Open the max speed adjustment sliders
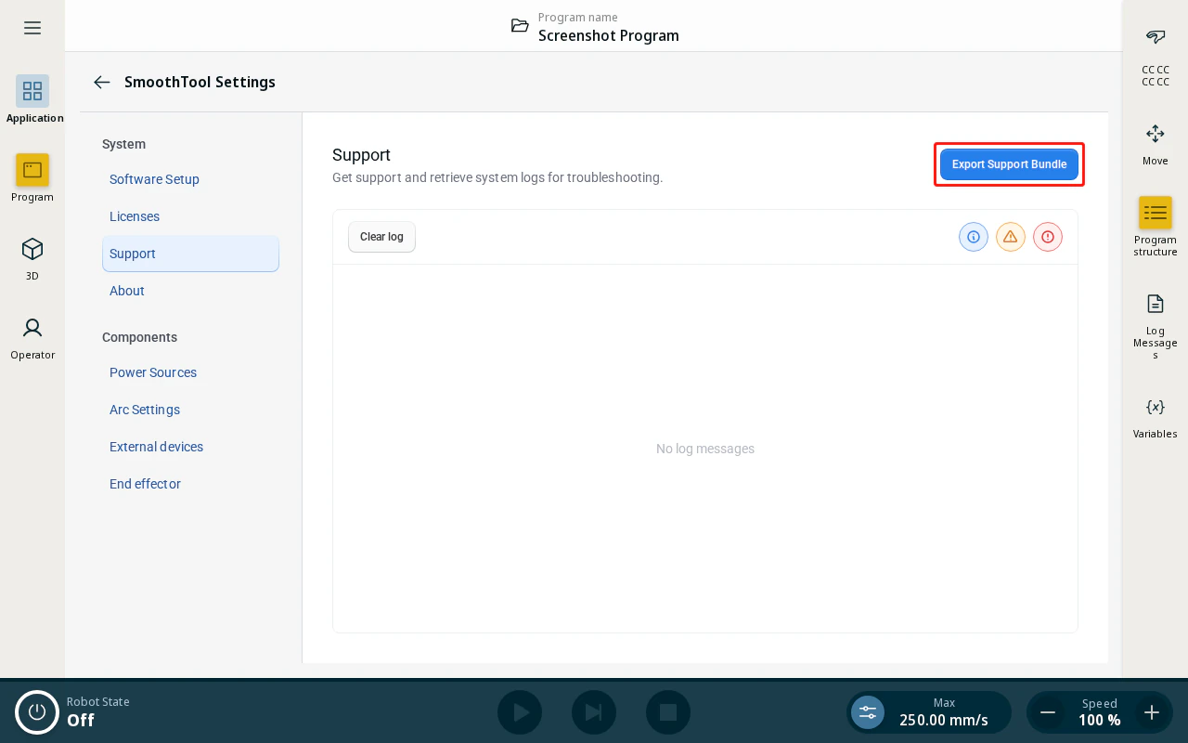Screen dimensions: 1188x743 pyautogui.click(x=868, y=712)
